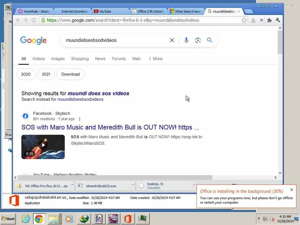Select the Forums search filter
The width and height of the screenshot is (300, 225).
pyautogui.click(x=119, y=59)
